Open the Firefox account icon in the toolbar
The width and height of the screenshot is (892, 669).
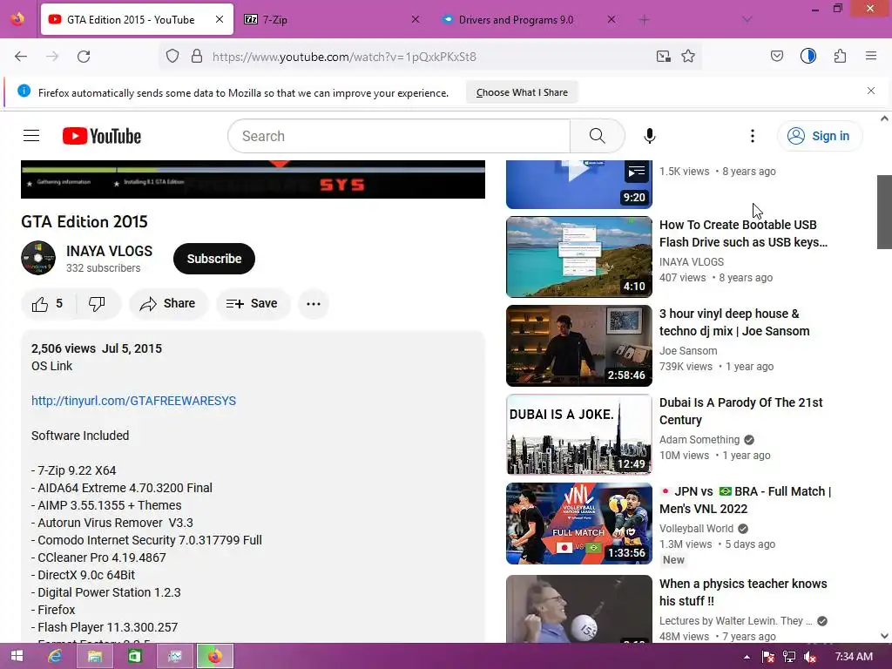pyautogui.click(x=808, y=56)
